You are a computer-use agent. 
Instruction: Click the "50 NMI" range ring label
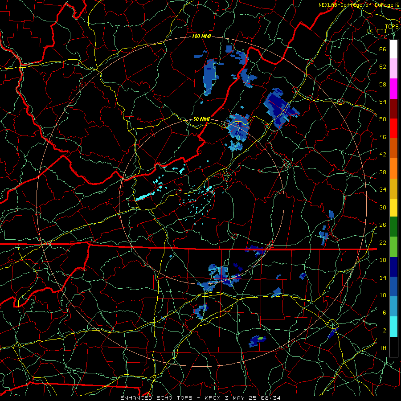[201, 119]
